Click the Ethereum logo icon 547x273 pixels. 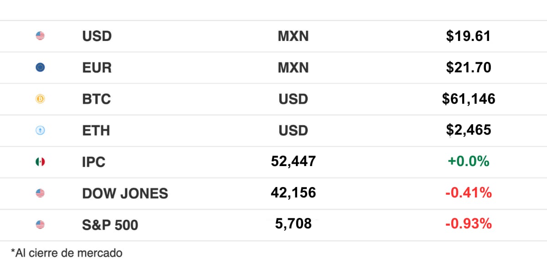click(40, 131)
